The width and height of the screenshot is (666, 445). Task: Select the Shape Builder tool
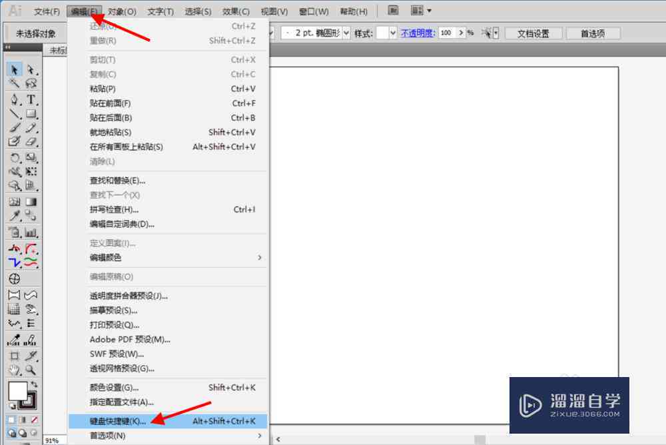(x=15, y=186)
